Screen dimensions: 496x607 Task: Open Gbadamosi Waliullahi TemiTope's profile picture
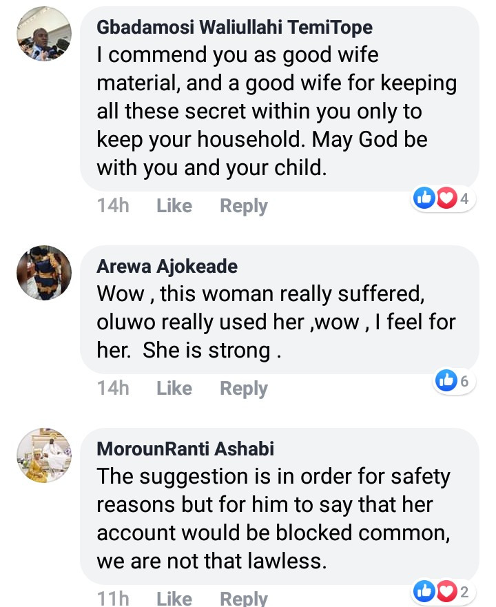[x=43, y=34]
